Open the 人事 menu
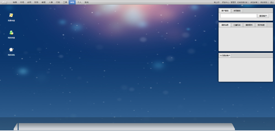 tap(51, 2)
